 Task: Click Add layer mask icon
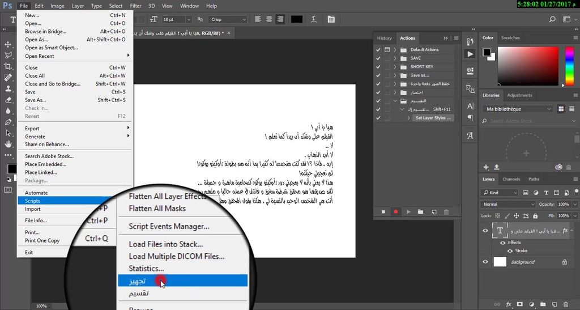(x=520, y=304)
